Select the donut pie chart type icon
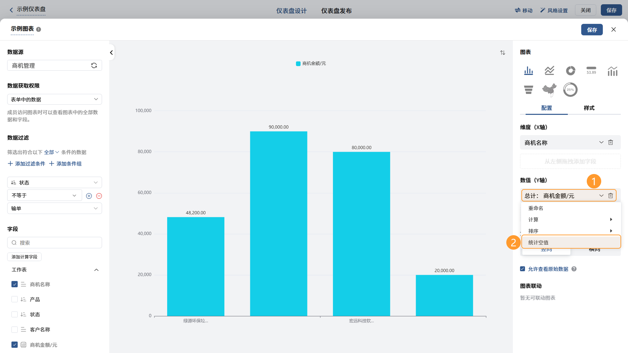Viewport: 628px width, 353px height. pos(570,71)
